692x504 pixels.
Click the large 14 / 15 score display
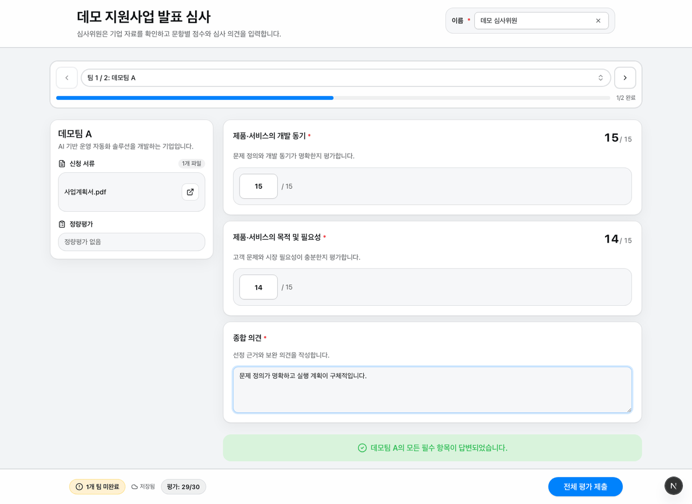coord(618,239)
